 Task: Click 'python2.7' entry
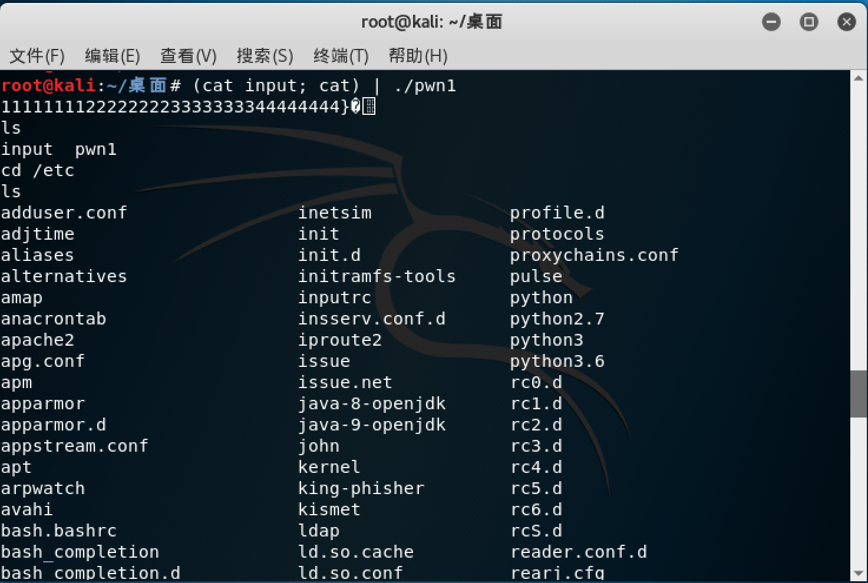(557, 319)
